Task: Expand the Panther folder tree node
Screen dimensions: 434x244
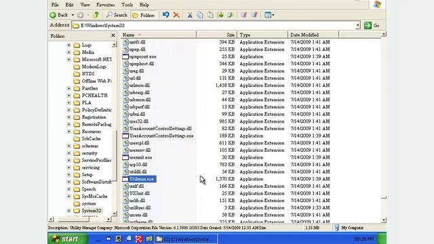Action: (x=68, y=88)
